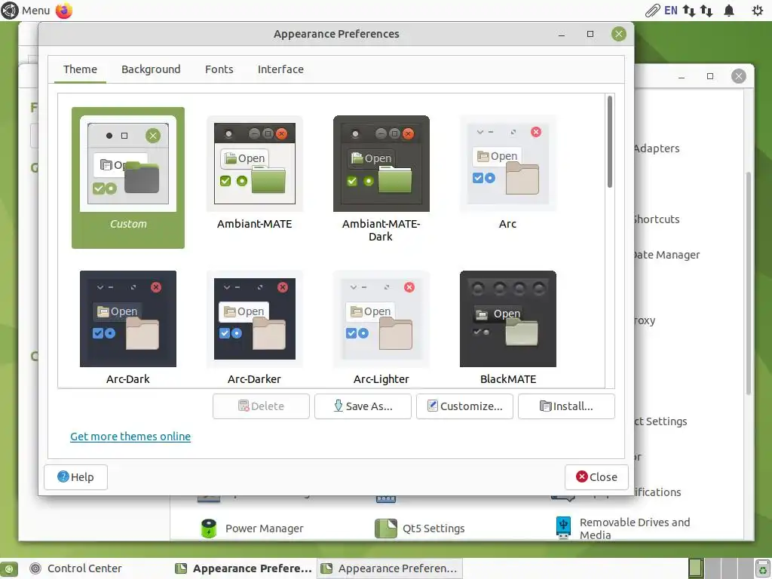The height and width of the screenshot is (579, 772).
Task: Close the Control Center window behind
Action: point(739,76)
